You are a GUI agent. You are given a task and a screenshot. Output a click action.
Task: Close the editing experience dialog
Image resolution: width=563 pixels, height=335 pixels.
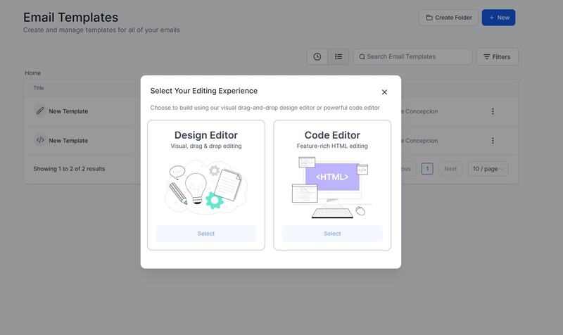[x=384, y=92]
